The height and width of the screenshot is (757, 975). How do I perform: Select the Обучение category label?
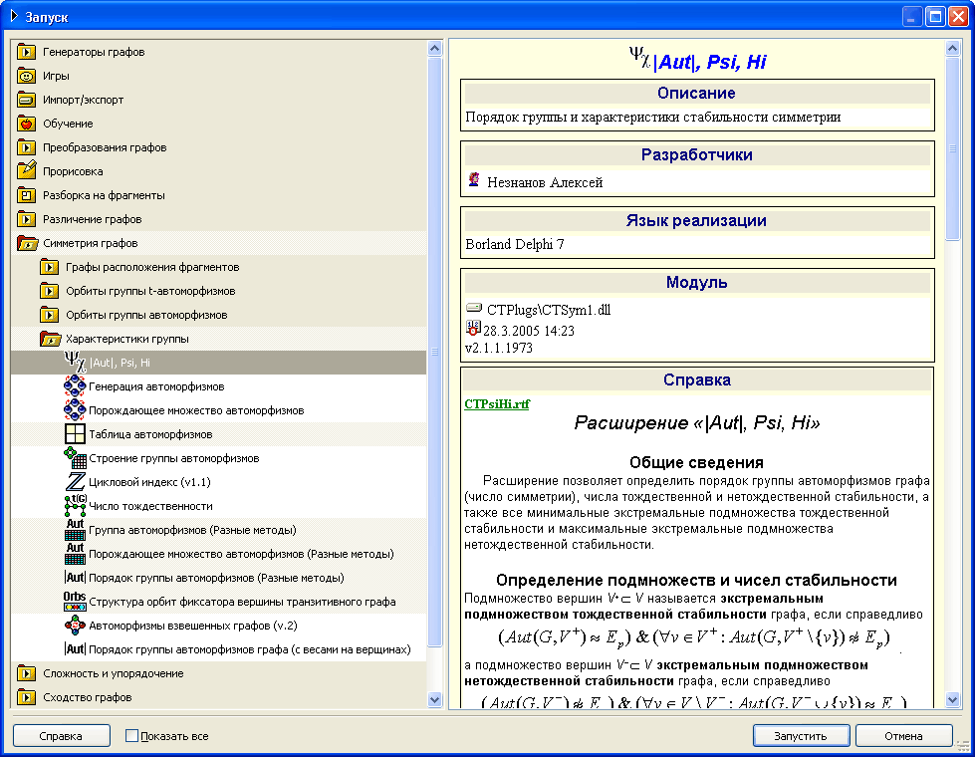point(68,124)
